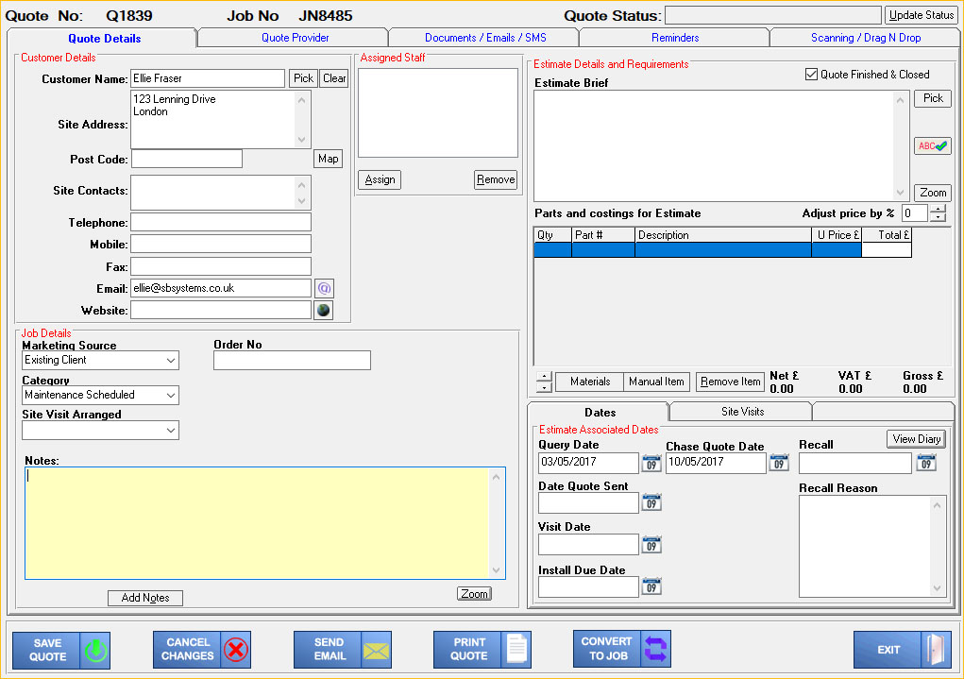The image size is (964, 679).
Task: Toggle the Quote Finished & Closed checkbox
Action: click(x=811, y=74)
